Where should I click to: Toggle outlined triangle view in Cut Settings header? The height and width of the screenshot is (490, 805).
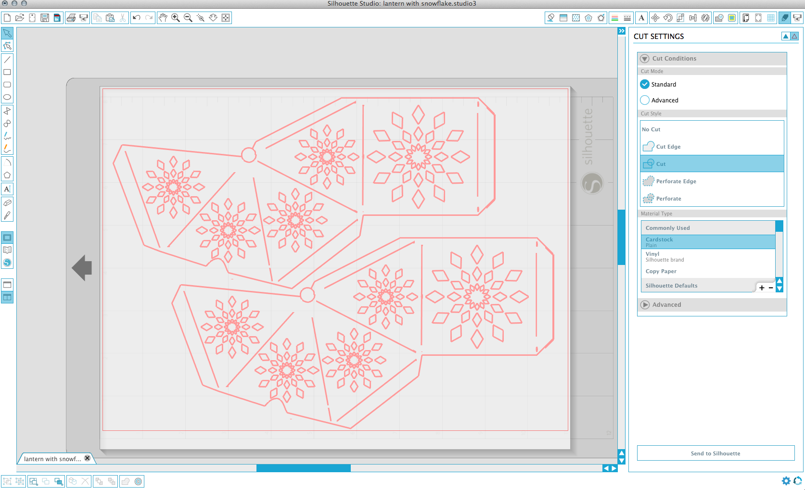(x=794, y=36)
